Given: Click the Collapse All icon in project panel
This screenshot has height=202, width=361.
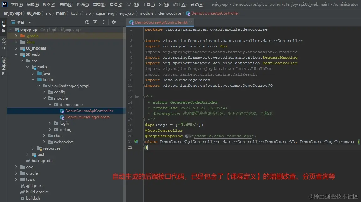Looking at the screenshot, I should click(103, 22).
